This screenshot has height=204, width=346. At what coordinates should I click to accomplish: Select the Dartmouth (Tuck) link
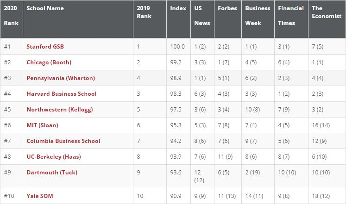[x=52, y=172]
